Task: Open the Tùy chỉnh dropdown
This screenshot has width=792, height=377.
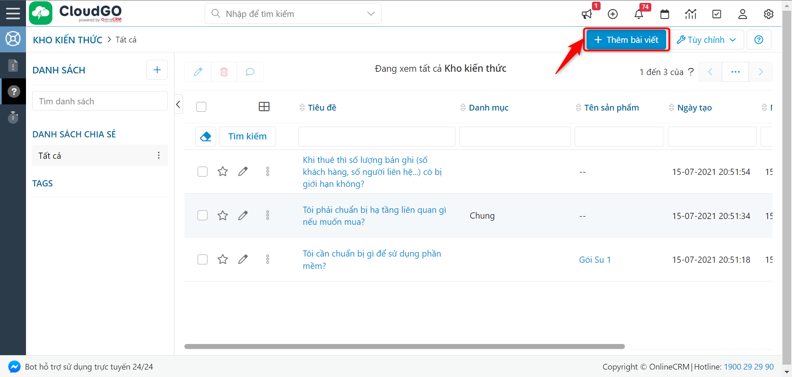Action: 706,40
